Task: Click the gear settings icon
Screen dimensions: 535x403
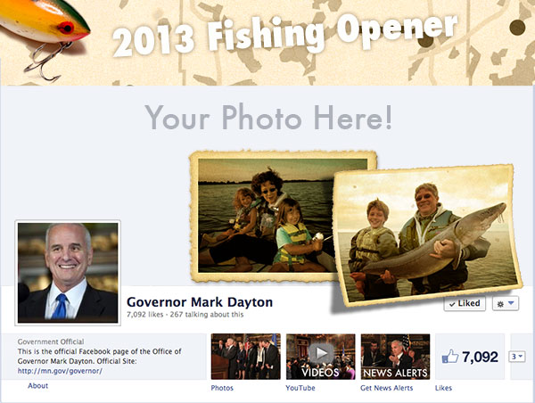Action: pos(500,304)
